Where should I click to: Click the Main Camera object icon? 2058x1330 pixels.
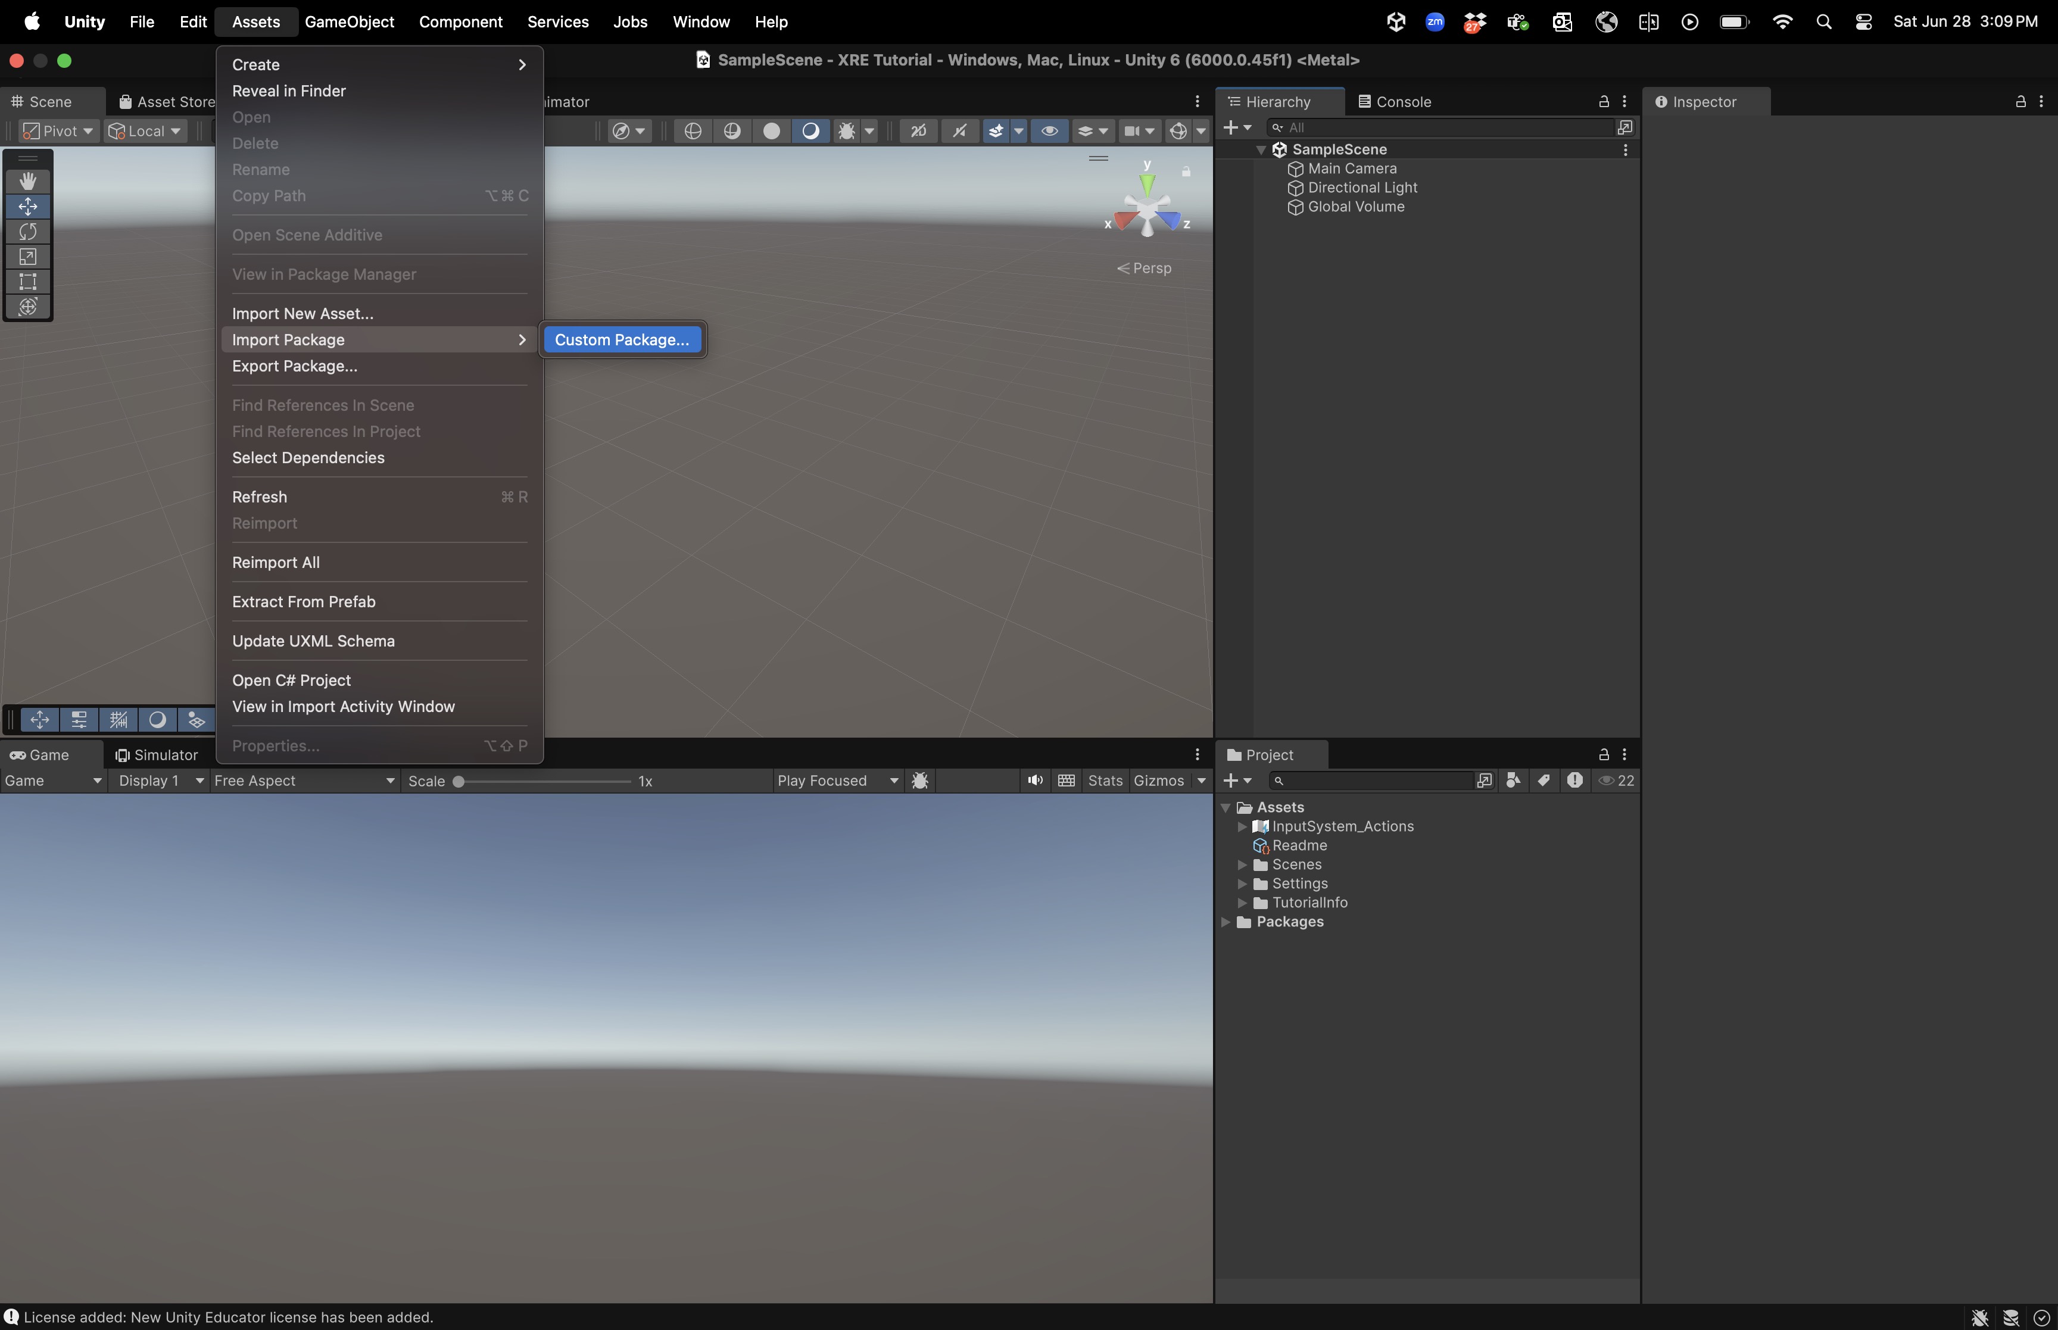1295,169
